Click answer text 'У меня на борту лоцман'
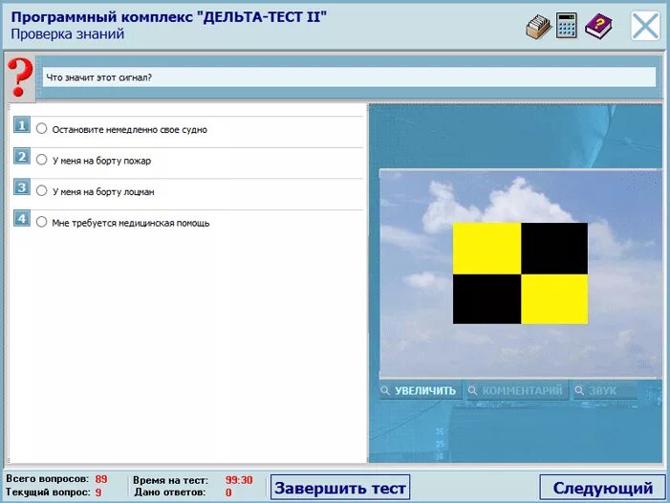 pos(103,192)
